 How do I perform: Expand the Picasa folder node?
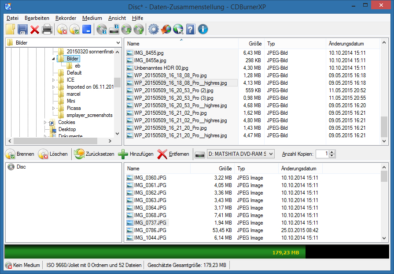(x=53, y=108)
